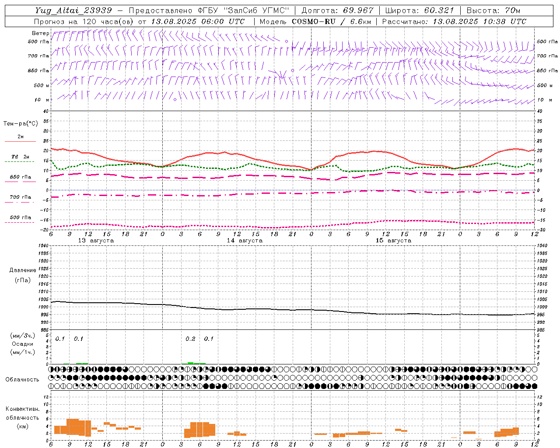Screen dimensions: 560x448
Task: Click the date label "13 августа"
Action: click(96, 241)
